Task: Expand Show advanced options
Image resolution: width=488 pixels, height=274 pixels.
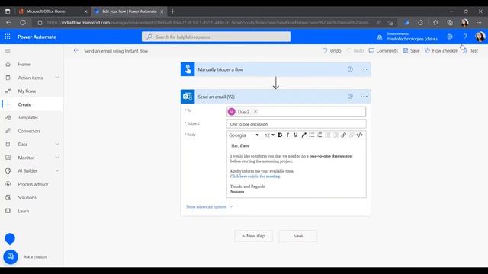Action: point(209,206)
